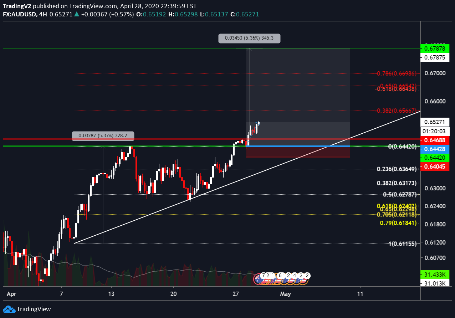Click the green 0.67878 price axis label

click(435, 48)
